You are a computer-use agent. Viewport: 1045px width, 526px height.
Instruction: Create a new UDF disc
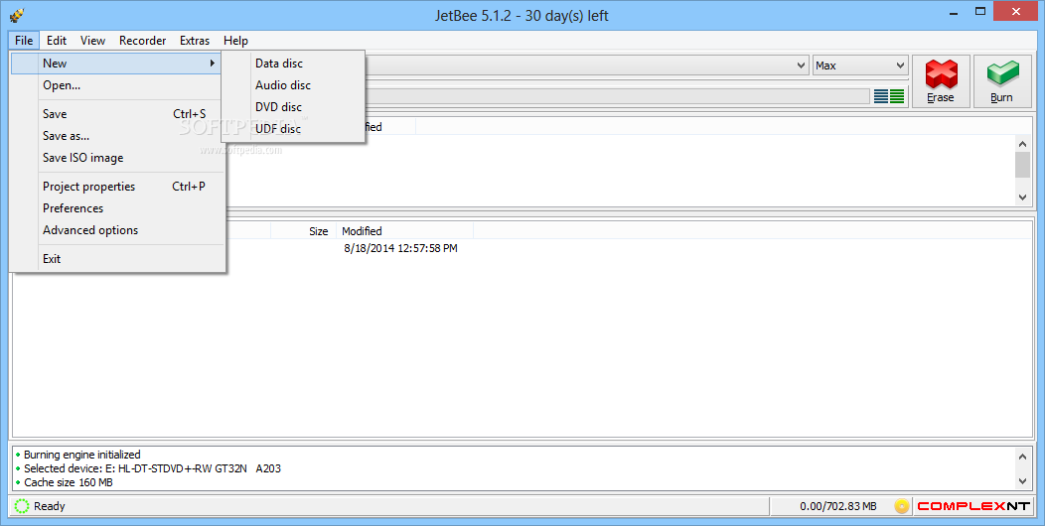(x=293, y=129)
